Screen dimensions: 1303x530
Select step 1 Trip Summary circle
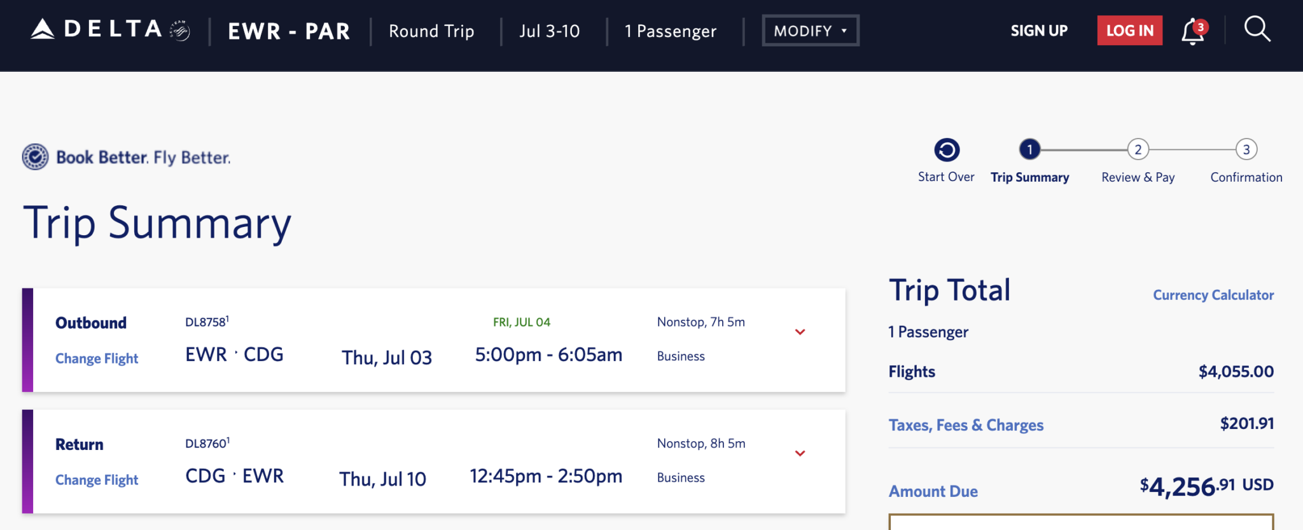coord(1029,149)
